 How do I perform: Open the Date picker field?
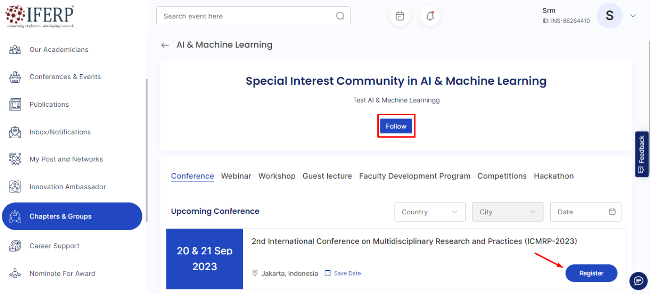(585, 212)
